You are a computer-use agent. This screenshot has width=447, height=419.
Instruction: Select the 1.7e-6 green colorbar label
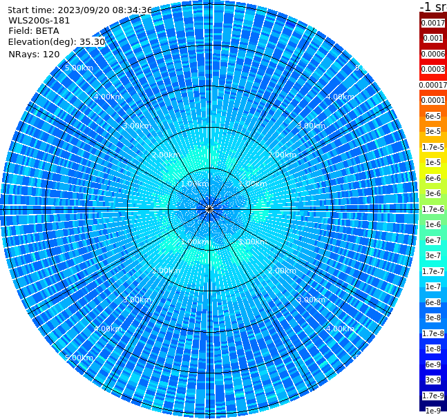pos(433,209)
